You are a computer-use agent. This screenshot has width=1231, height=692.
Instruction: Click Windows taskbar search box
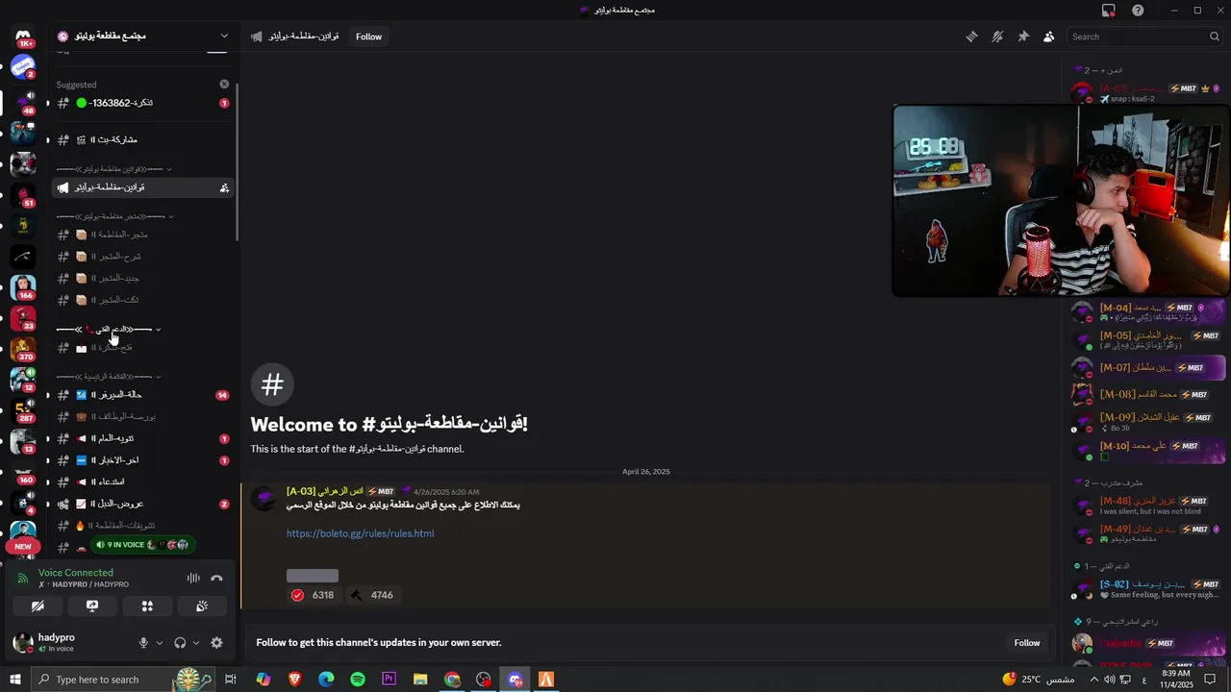[x=124, y=680]
